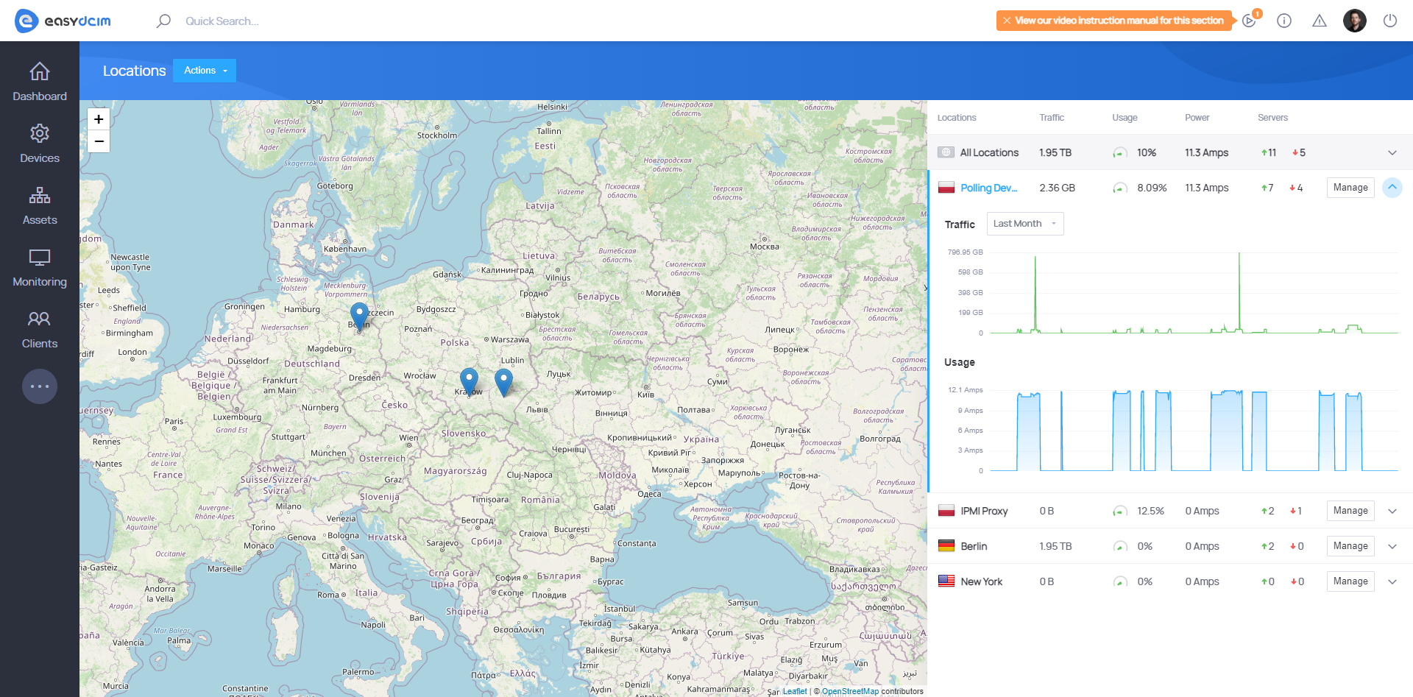Open the Polling Dev location link
1413x697 pixels.
click(989, 188)
